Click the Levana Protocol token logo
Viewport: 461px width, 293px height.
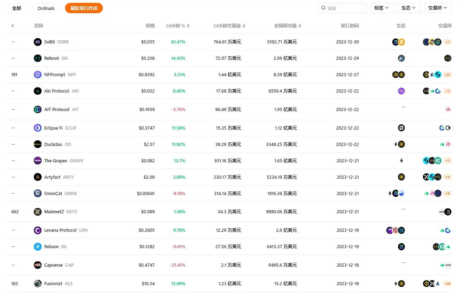pyautogui.click(x=38, y=230)
